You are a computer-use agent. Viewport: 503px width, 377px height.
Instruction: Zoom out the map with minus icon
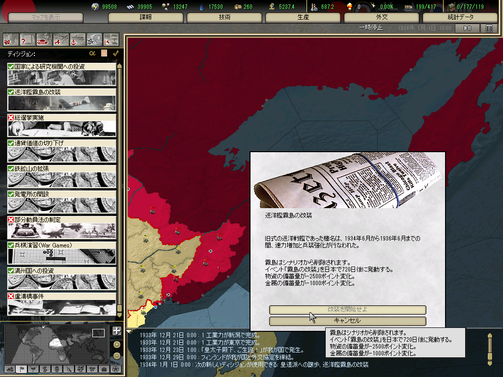[117, 356]
